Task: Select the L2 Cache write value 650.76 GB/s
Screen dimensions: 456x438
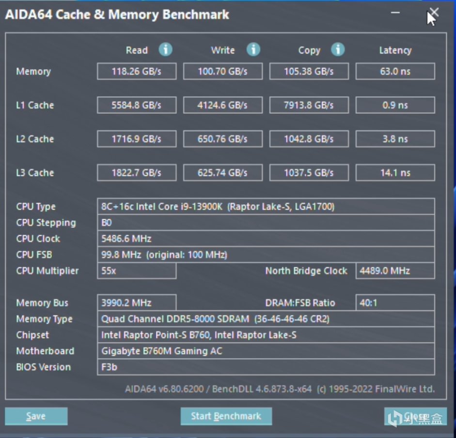Action: click(x=223, y=139)
